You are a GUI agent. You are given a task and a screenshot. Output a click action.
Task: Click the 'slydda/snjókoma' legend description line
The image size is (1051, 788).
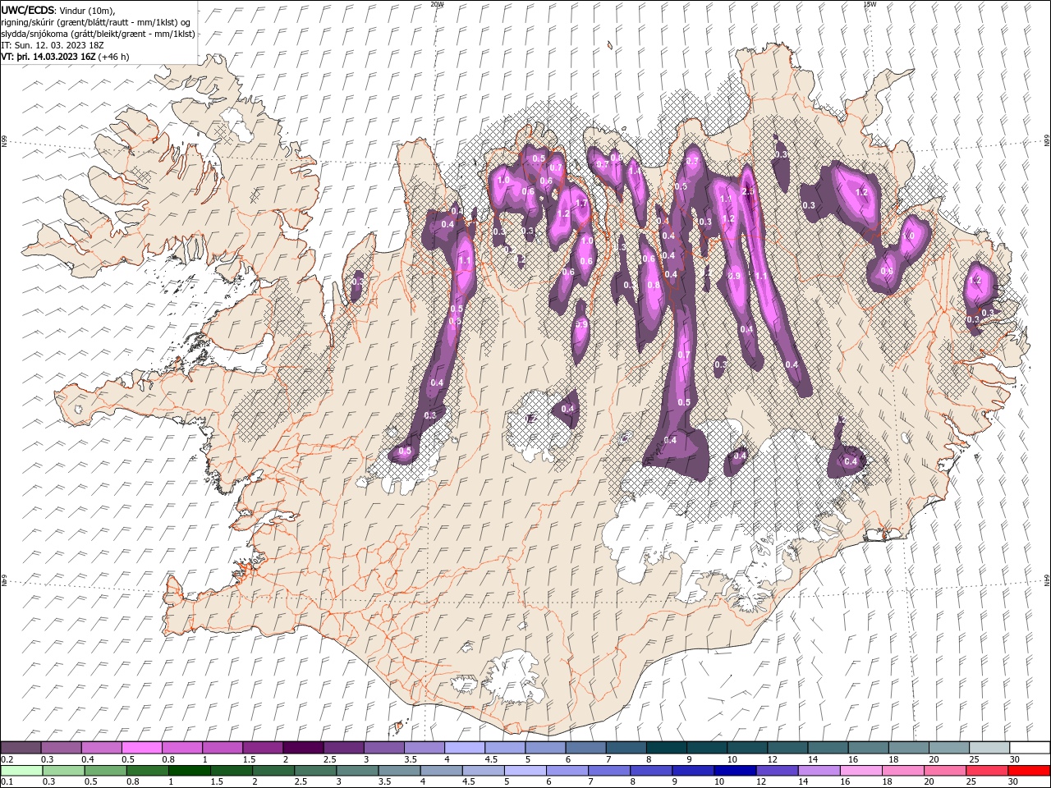coord(99,34)
